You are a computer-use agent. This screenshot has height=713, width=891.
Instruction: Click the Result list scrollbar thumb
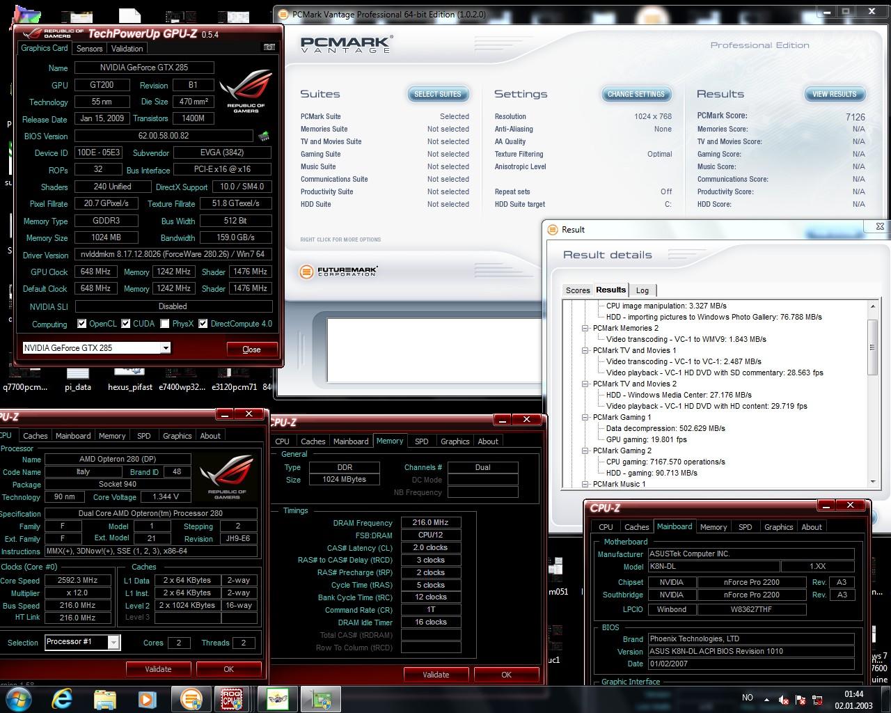(x=872, y=347)
